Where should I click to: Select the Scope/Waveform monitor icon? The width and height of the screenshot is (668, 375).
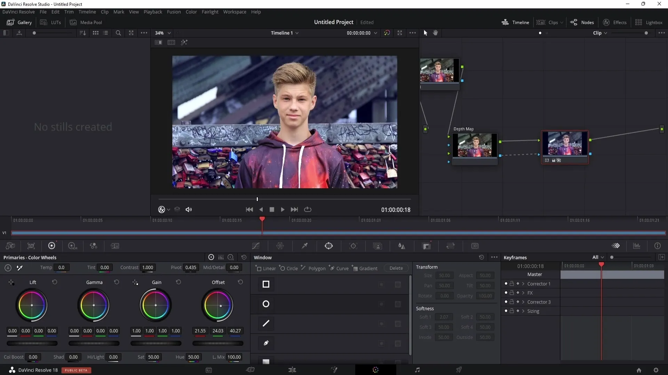tap(637, 246)
